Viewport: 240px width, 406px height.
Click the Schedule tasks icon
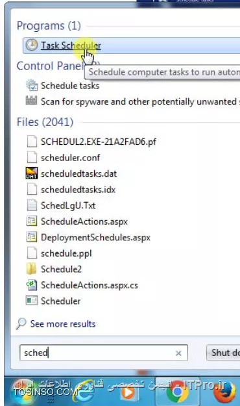pos(32,85)
